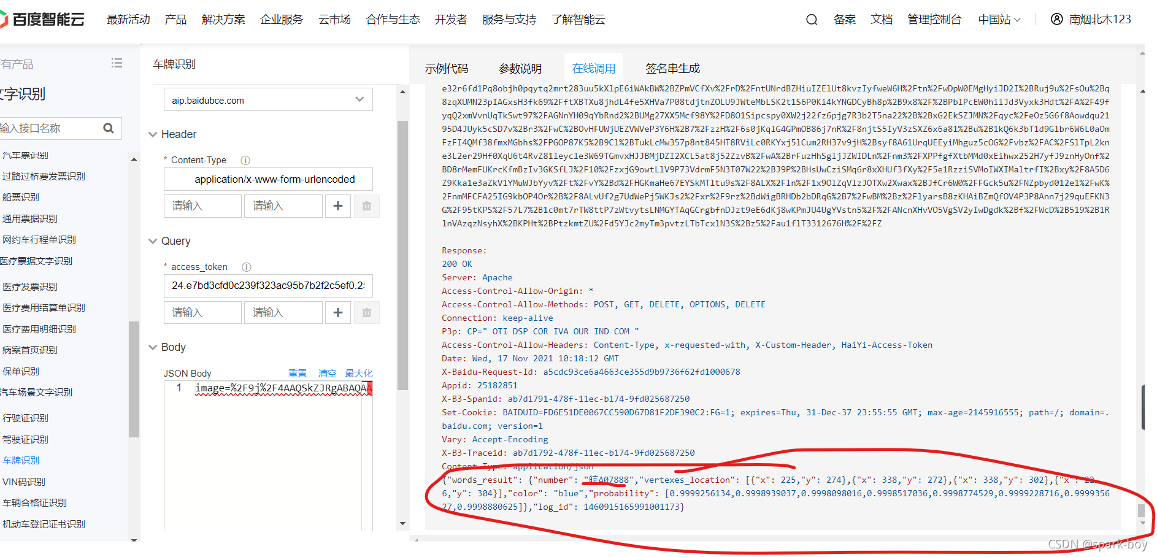
Task: Open the 最新活动 menu
Action: (128, 20)
